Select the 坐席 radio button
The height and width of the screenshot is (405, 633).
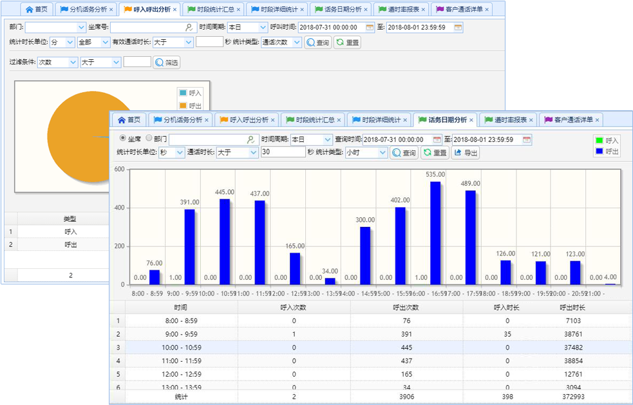coord(122,139)
